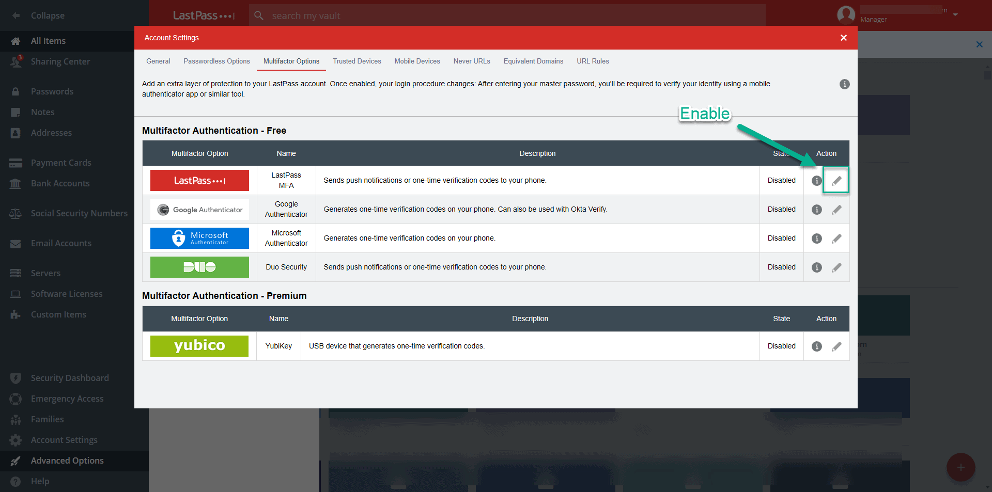Switch to the Passwordless Options tab
This screenshot has width=992, height=492.
(x=216, y=61)
